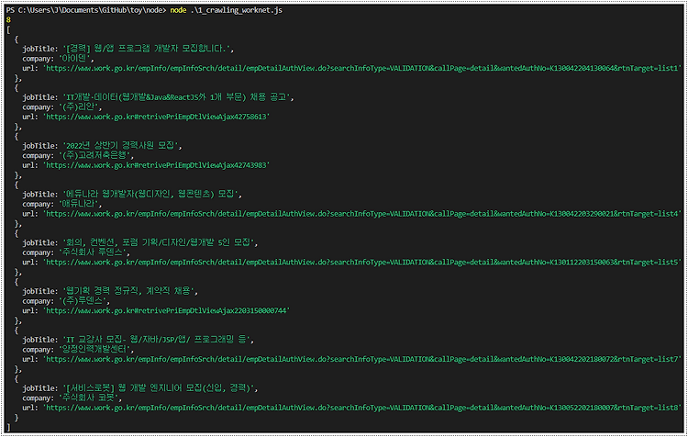Open the URL ending in 'retrivePriEmpDtlViewAjax2203150000744'

click(166, 310)
